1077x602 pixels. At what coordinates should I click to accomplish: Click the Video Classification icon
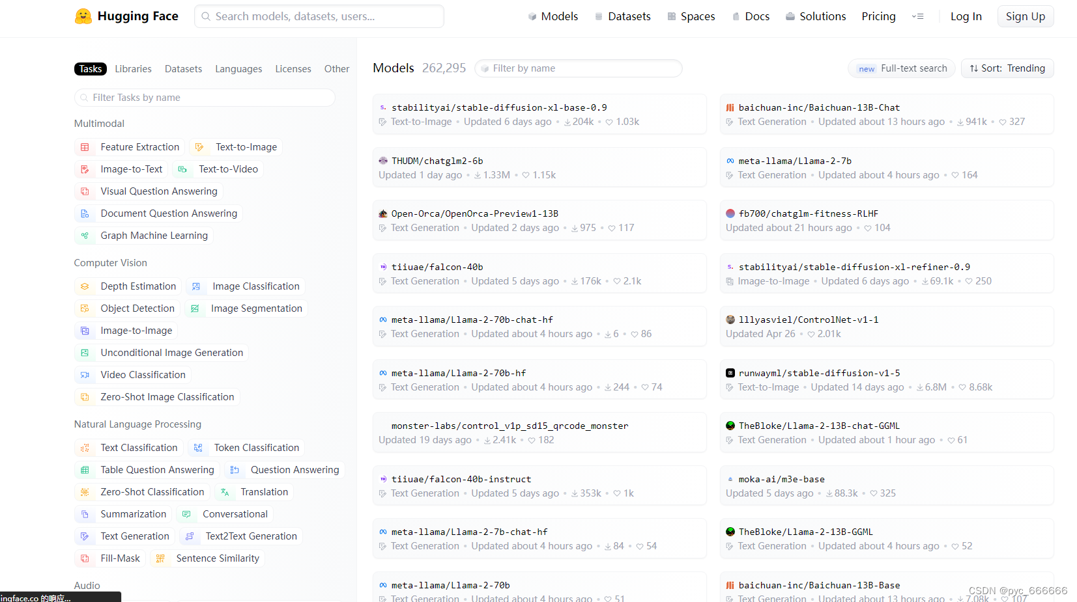[x=85, y=375]
